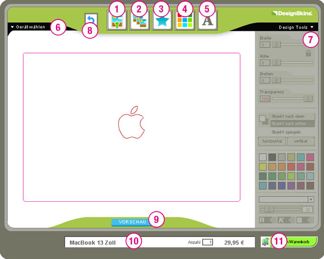
Task: Select the blue star motifs tool
Action: coord(162,21)
